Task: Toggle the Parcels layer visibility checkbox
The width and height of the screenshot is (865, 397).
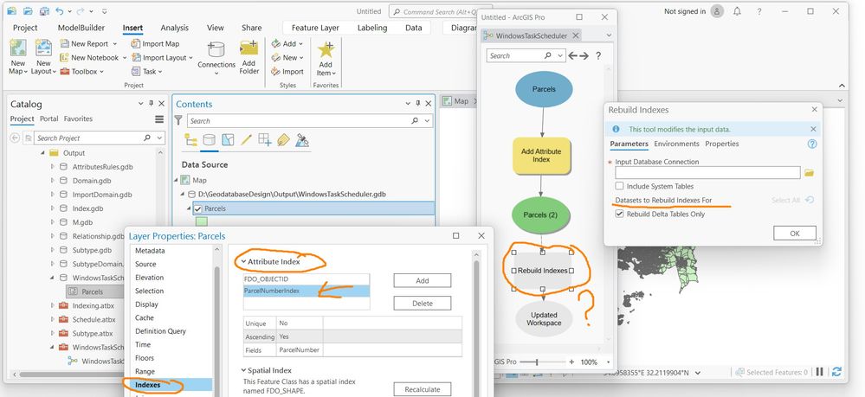Action: (x=198, y=208)
